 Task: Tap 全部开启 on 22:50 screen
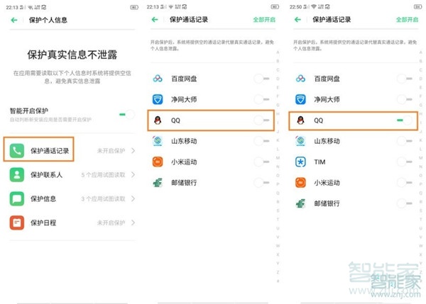[x=407, y=20]
